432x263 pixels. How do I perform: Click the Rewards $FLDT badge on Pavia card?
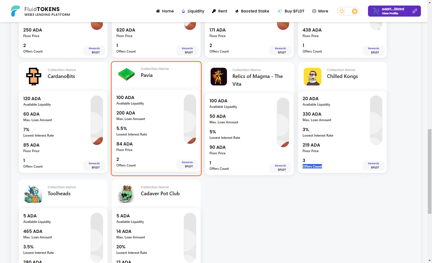tap(187, 164)
